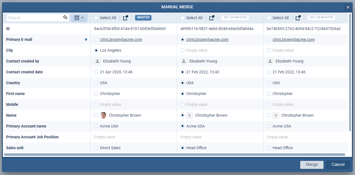Click the Cancel button

pyautogui.click(x=338, y=164)
